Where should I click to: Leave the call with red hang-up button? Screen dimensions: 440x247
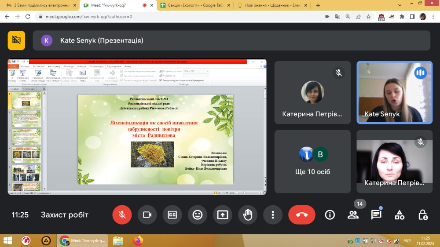301,215
